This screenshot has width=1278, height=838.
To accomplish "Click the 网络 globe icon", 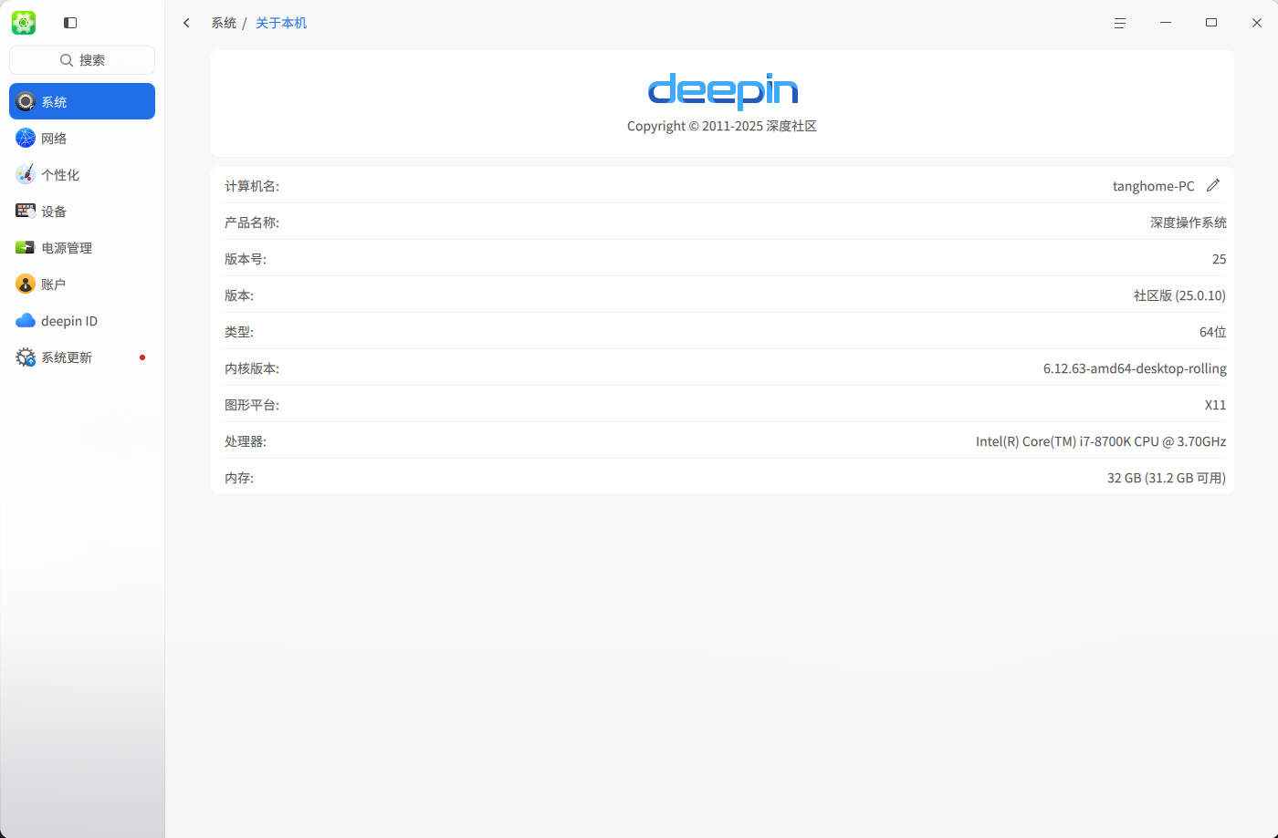I will click(26, 138).
